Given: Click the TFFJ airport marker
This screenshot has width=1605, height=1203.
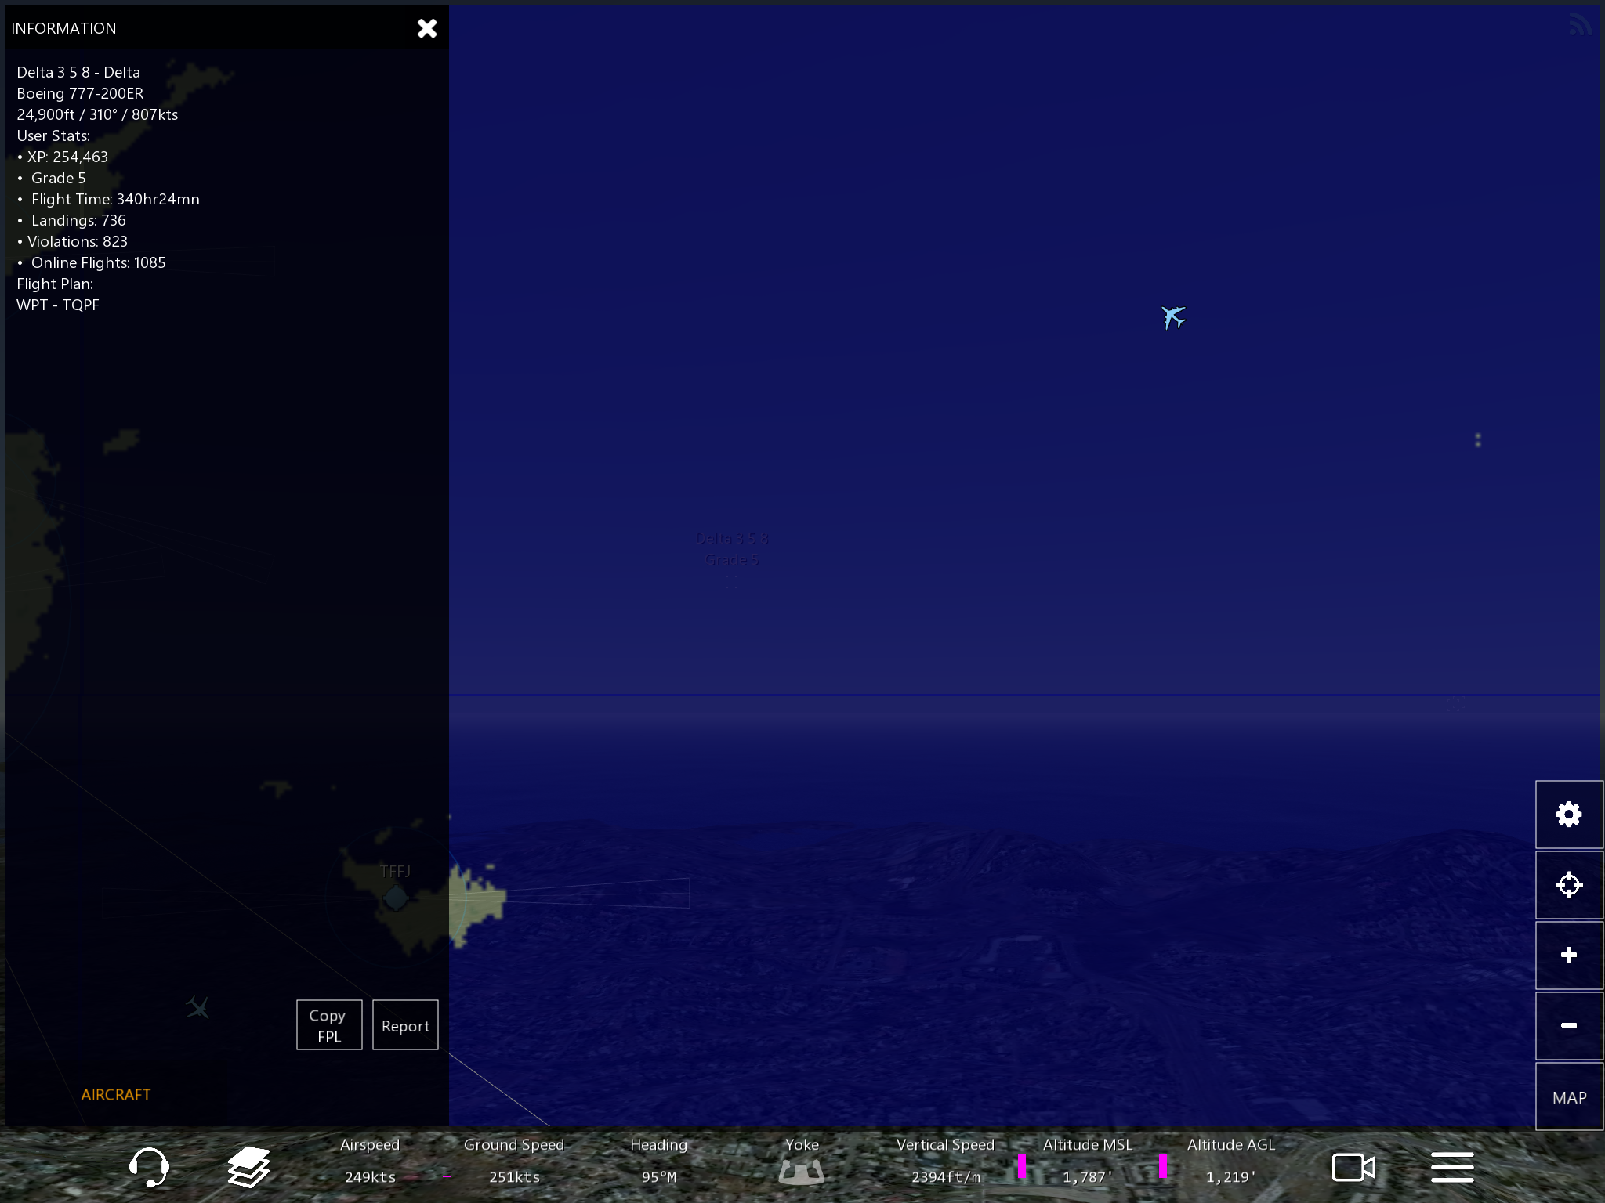Looking at the screenshot, I should point(396,898).
